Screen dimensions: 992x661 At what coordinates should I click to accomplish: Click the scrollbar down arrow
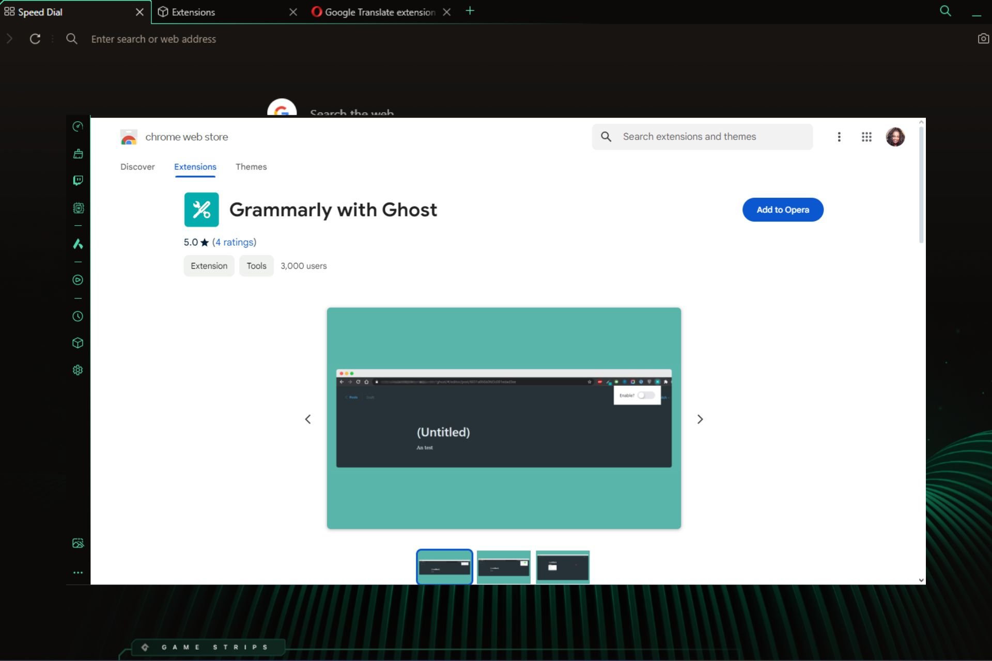coord(921,580)
